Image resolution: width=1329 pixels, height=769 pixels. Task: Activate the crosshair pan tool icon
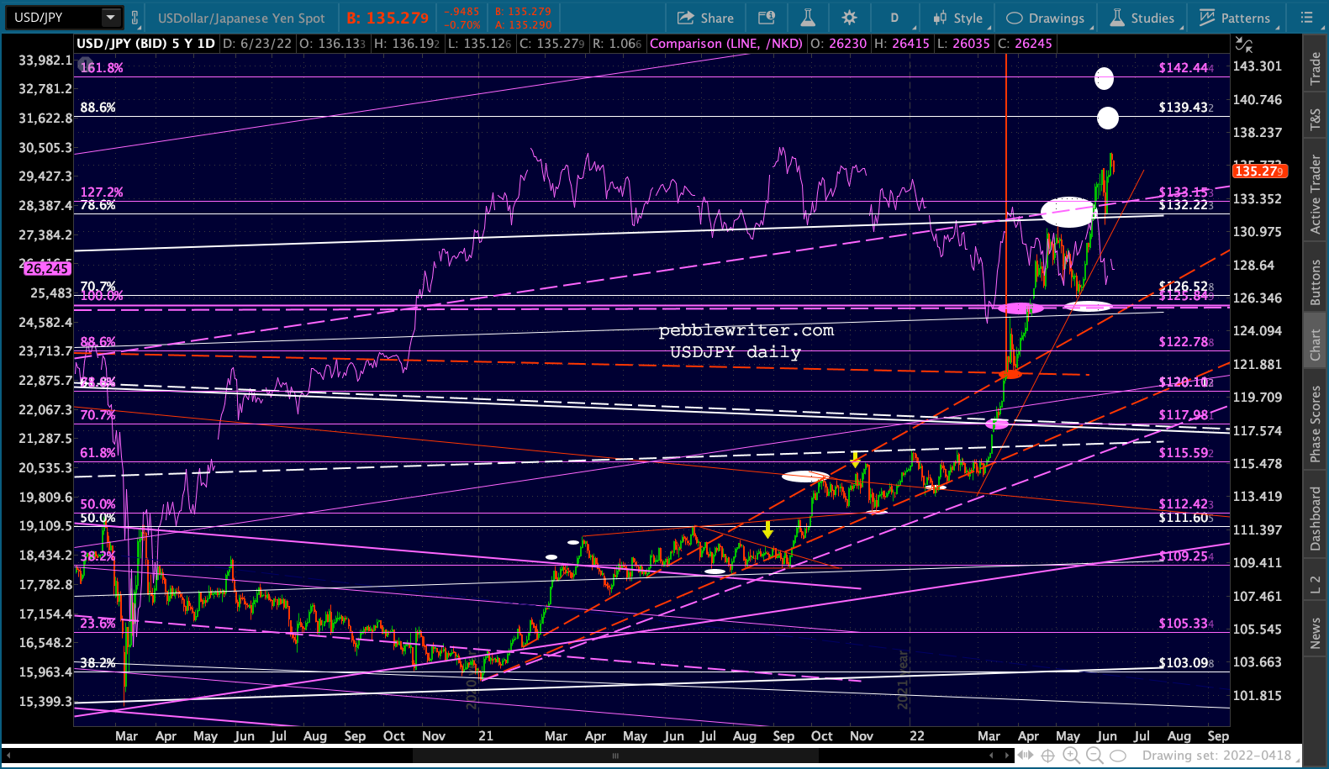pos(1047,756)
